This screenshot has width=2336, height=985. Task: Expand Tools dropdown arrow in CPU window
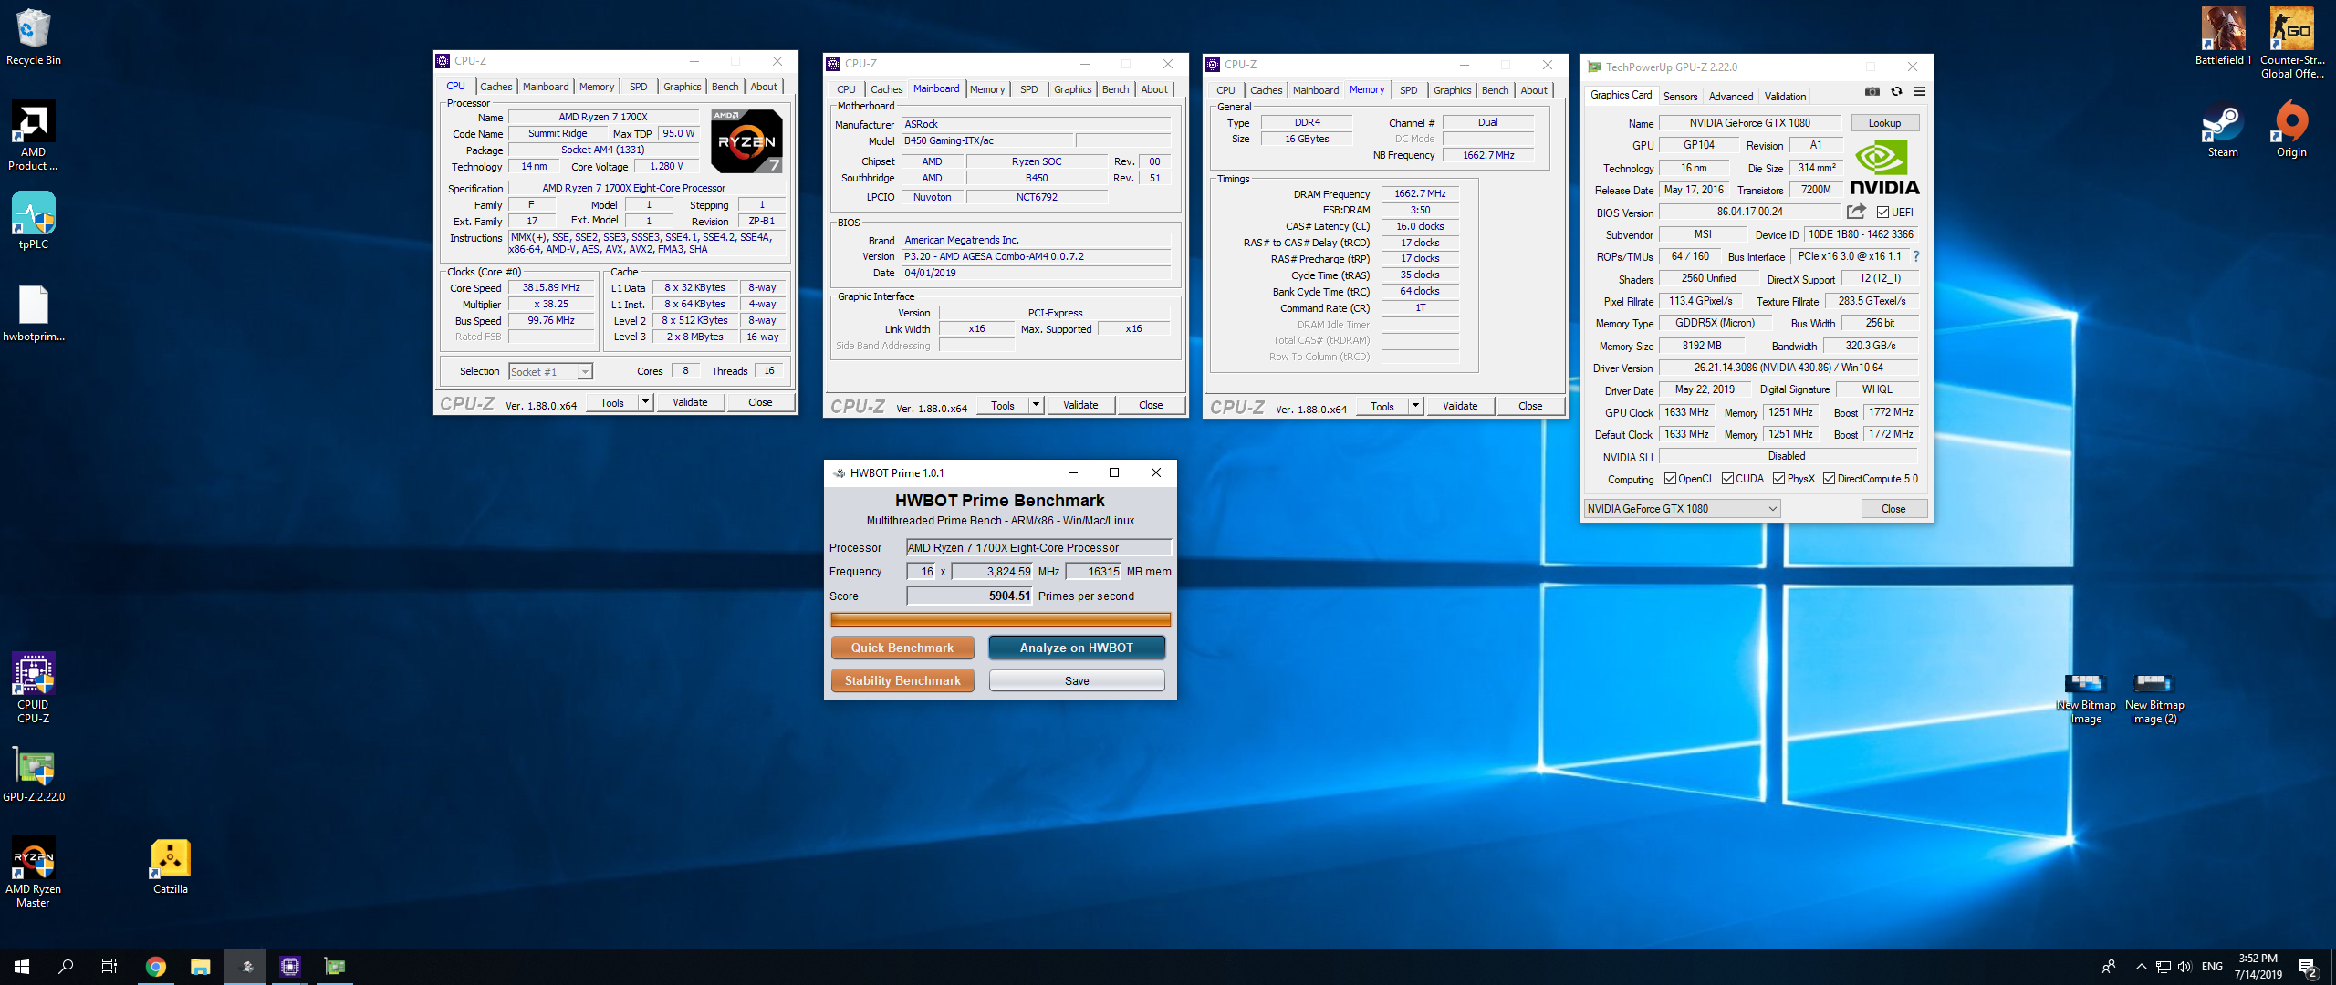point(645,402)
